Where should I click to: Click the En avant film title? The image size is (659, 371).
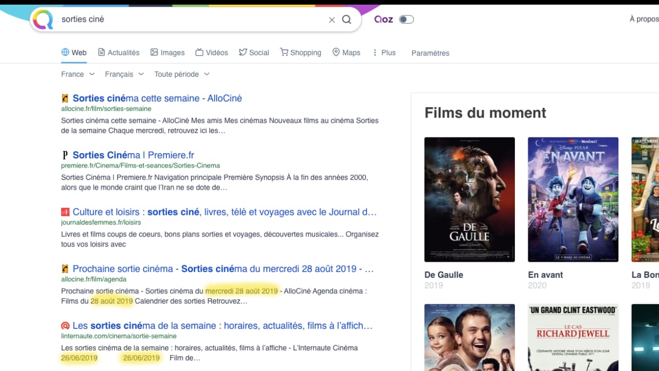[x=545, y=275]
